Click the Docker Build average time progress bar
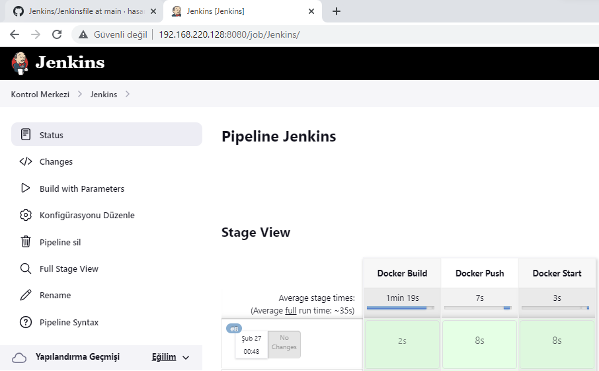 [x=401, y=308]
